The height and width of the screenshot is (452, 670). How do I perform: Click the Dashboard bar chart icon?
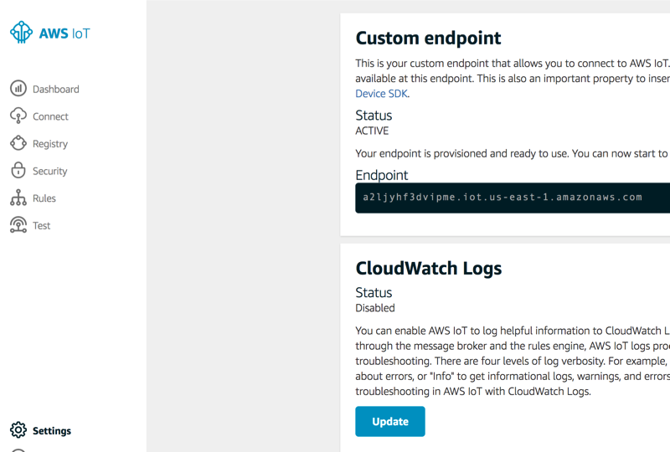pos(18,89)
